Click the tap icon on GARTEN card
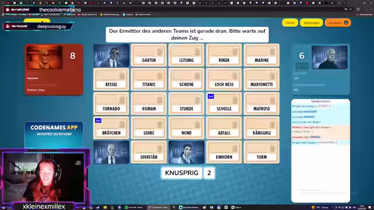Image resolution: width=374 pixels, height=210 pixels. coord(160,52)
